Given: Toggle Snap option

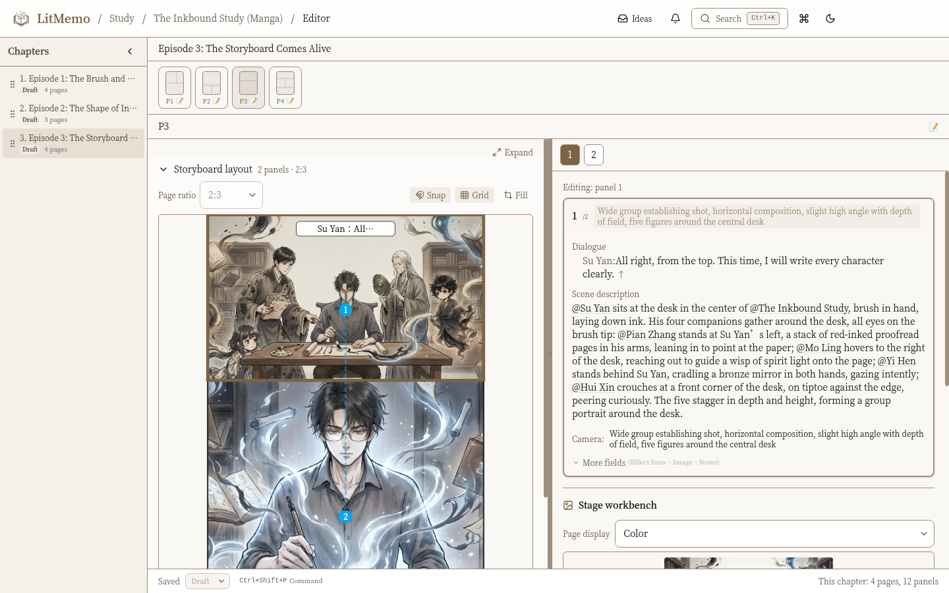Looking at the screenshot, I should [x=430, y=195].
